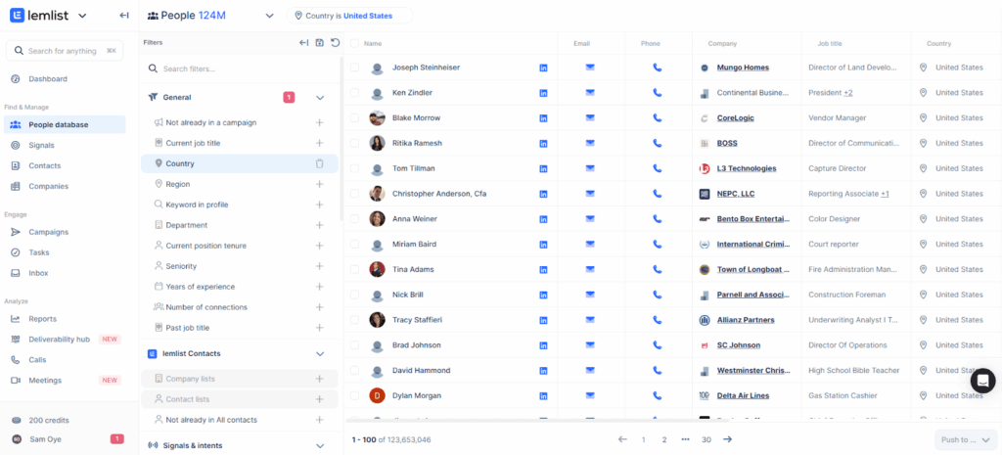
Task: Collapse the left sidebar with arrow icon
Action: [x=124, y=16]
